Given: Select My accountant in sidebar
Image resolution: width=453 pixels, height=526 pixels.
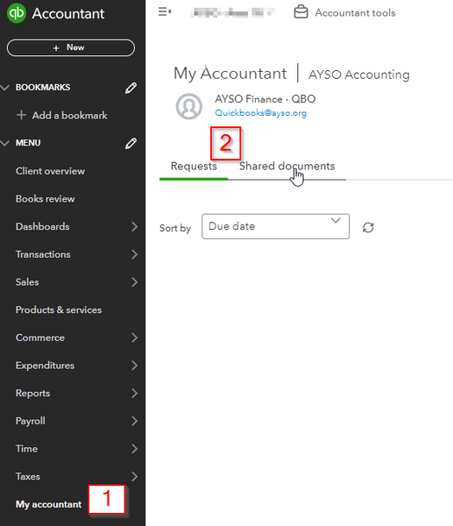Looking at the screenshot, I should pos(48,505).
